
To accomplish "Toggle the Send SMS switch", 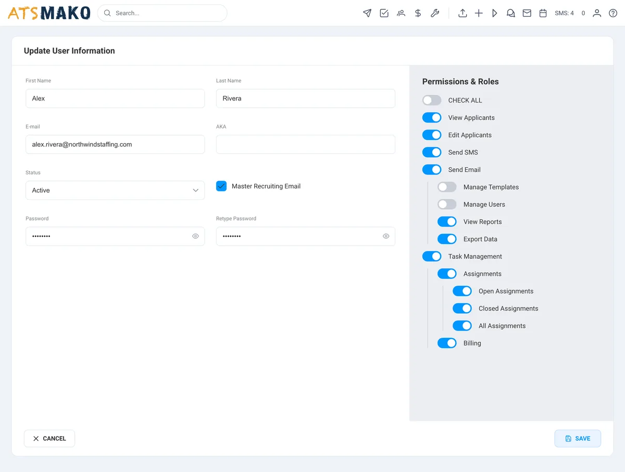I will tap(432, 152).
